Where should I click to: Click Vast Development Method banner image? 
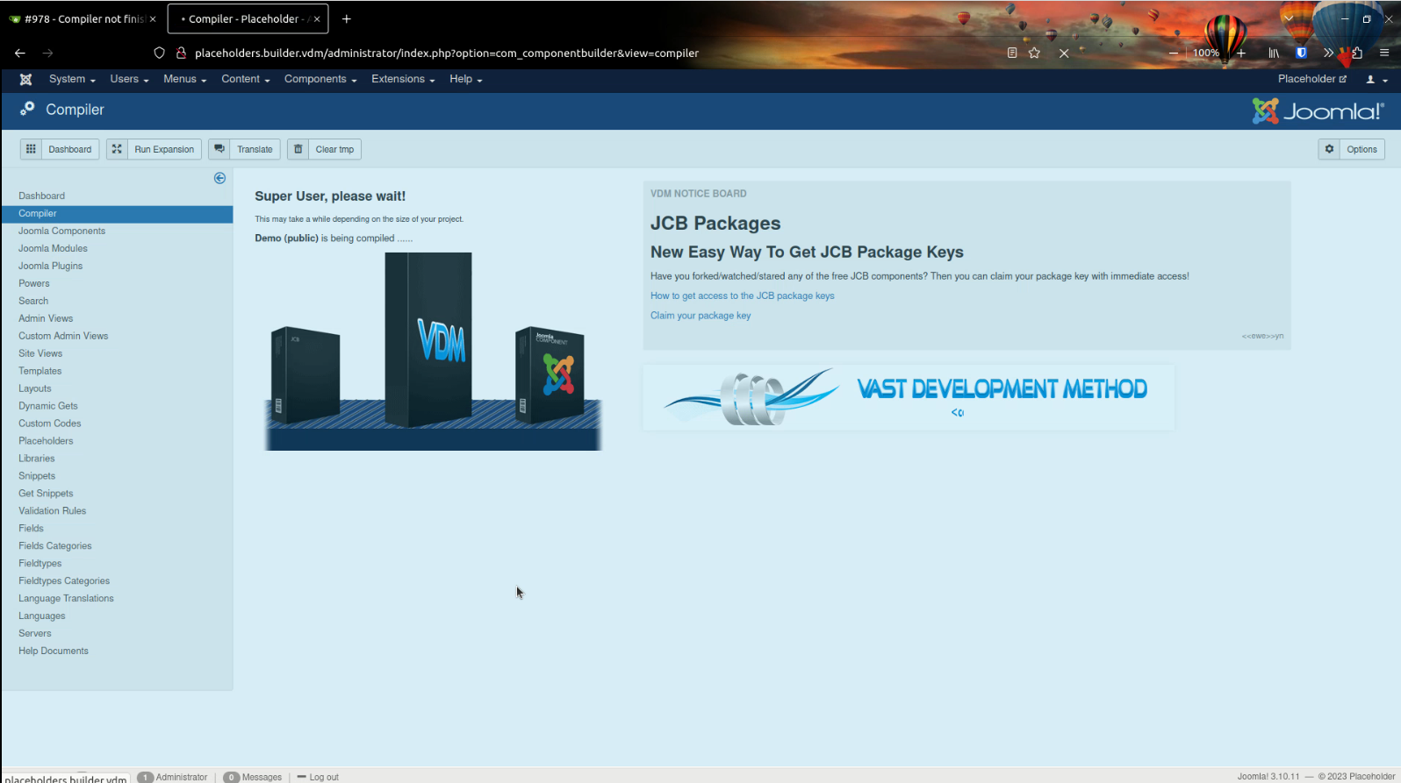(x=909, y=398)
